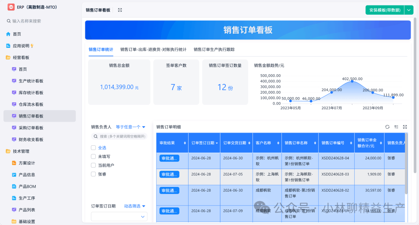Click the 销售负责人 keyword search field
Screen dimensions: 419x225
click(x=119, y=136)
